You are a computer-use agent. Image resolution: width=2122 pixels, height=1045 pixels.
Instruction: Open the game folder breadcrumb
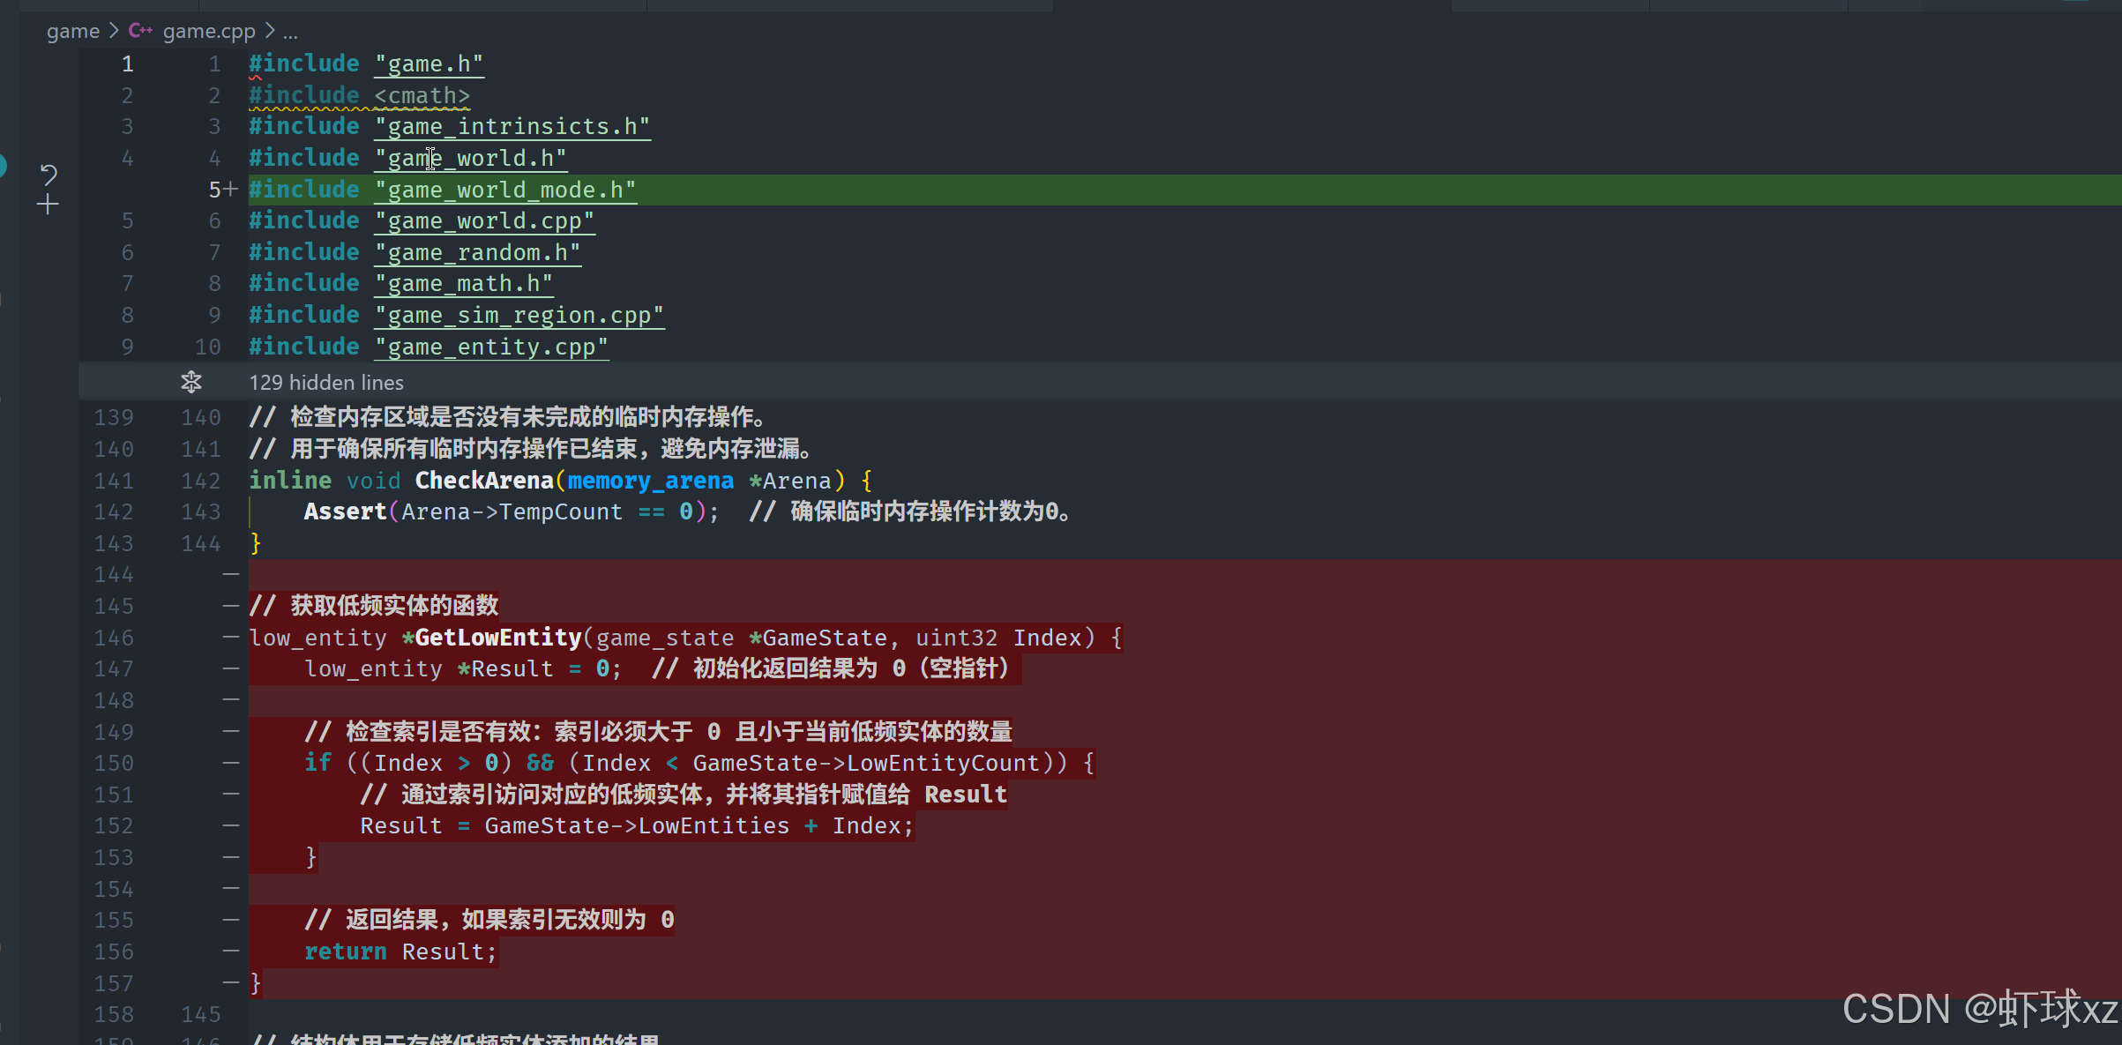tap(72, 31)
